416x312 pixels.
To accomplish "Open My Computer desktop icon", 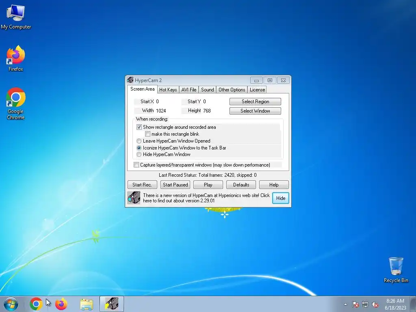I will click(16, 17).
